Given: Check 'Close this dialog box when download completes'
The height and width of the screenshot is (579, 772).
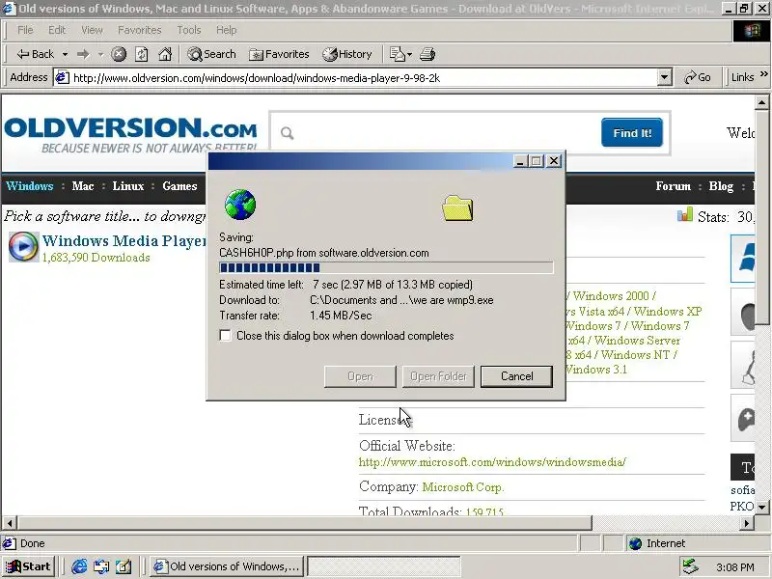Looking at the screenshot, I should click(225, 336).
